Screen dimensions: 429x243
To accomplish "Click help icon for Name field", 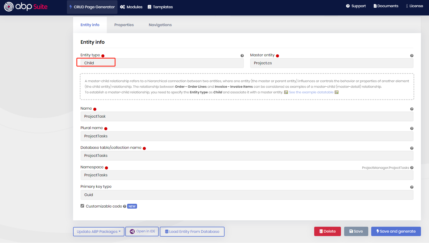I will pos(412,109).
